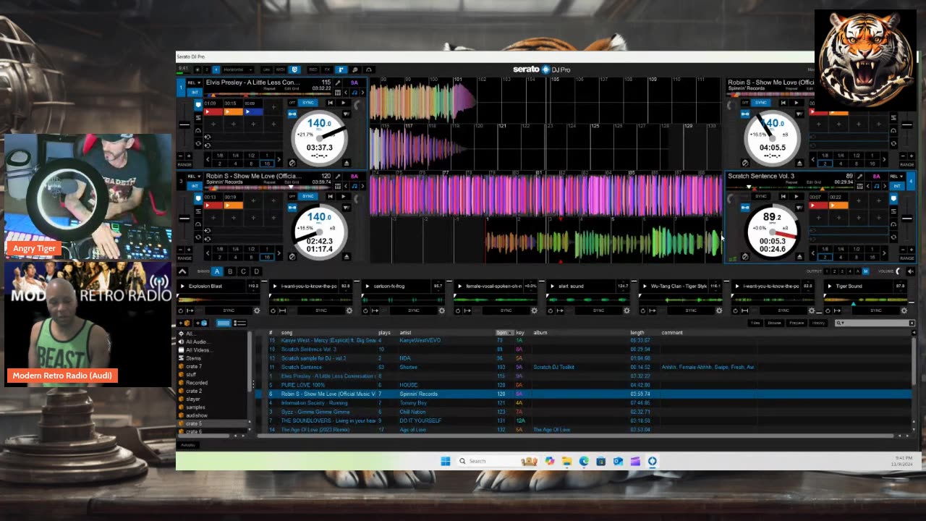This screenshot has height=521, width=926.
Task: Mute sampler output speaker icon
Action: click(x=911, y=271)
